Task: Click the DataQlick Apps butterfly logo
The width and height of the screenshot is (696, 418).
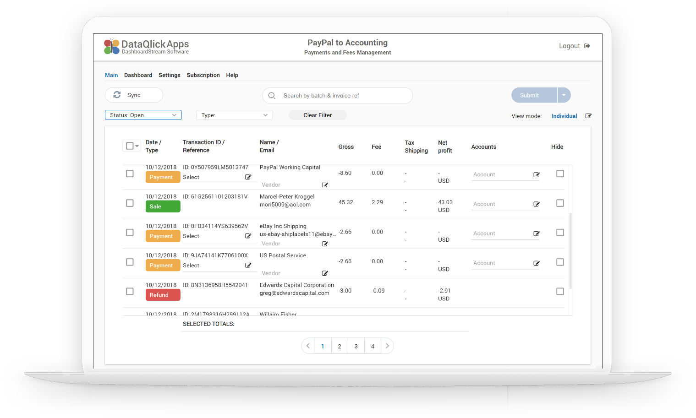Action: (x=111, y=46)
